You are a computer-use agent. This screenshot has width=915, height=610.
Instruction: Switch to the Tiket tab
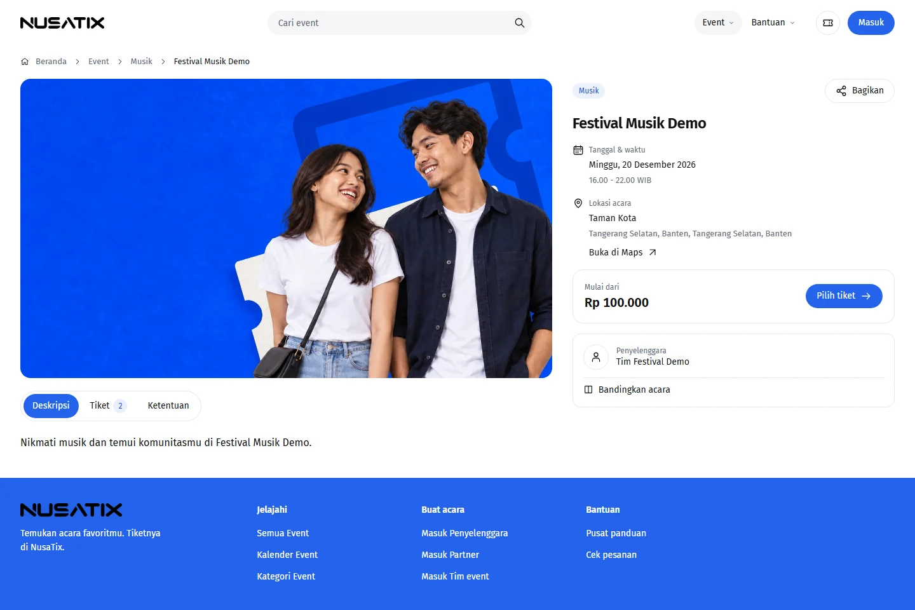click(108, 406)
